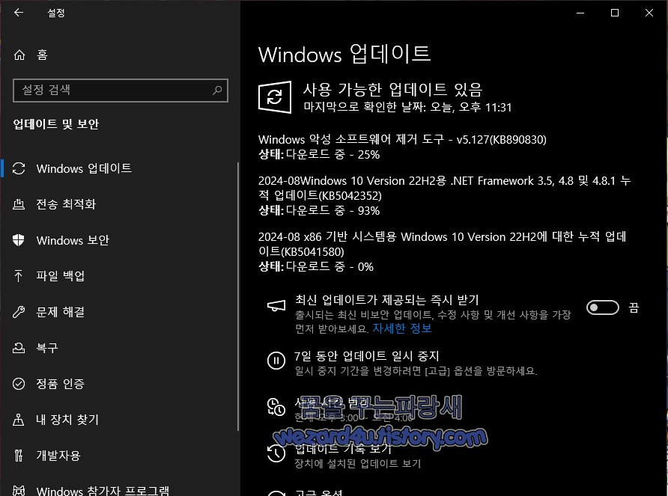Click 7일 동안 업데이트 일시 중지
Screen dimensions: 668x496
pos(366,355)
